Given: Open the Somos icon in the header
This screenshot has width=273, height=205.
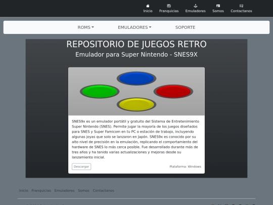Looking at the screenshot, I should pyautogui.click(x=218, y=6).
